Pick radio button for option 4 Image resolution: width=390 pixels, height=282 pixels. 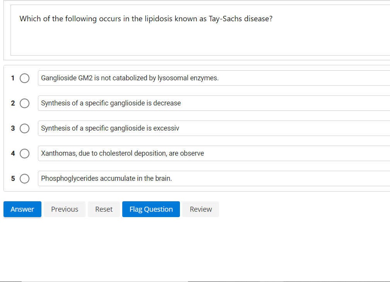24,153
